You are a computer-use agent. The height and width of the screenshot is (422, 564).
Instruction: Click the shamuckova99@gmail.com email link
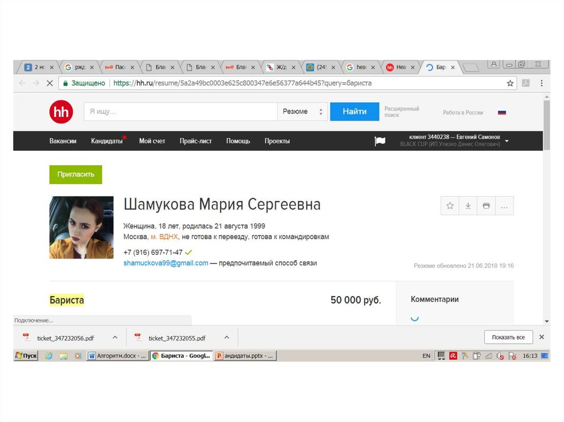[x=166, y=263]
